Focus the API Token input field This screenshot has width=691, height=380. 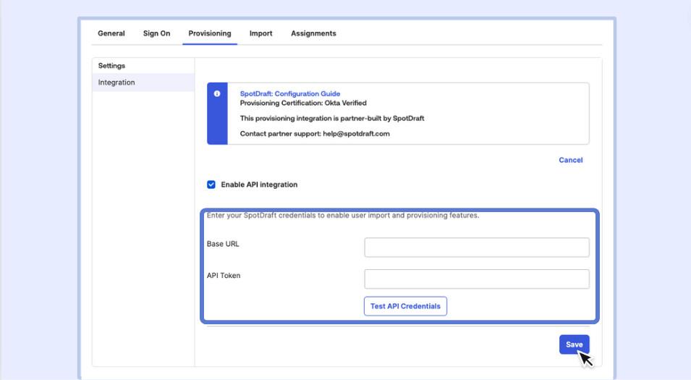click(477, 279)
